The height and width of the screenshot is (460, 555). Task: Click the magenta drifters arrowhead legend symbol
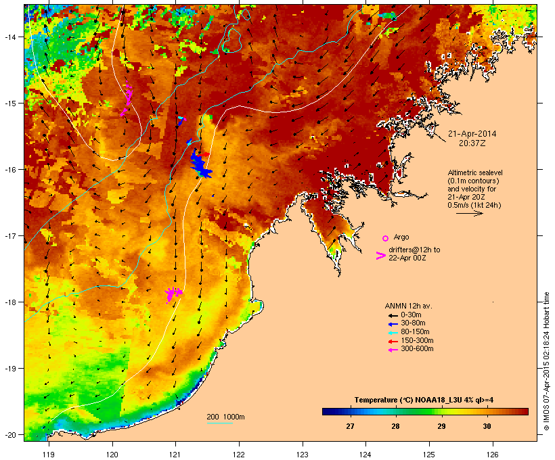coord(380,256)
